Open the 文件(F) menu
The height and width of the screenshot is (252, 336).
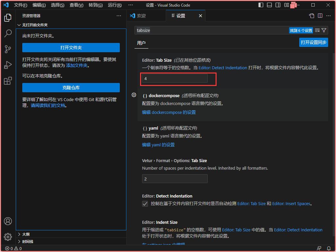click(21, 5)
